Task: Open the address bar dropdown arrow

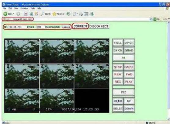Action: pyautogui.click(x=151, y=19)
